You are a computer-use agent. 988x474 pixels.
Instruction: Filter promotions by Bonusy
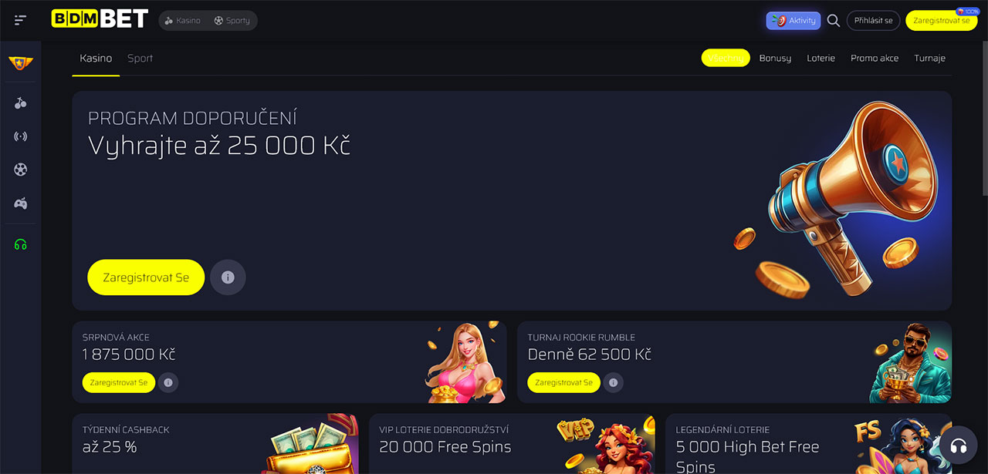775,59
